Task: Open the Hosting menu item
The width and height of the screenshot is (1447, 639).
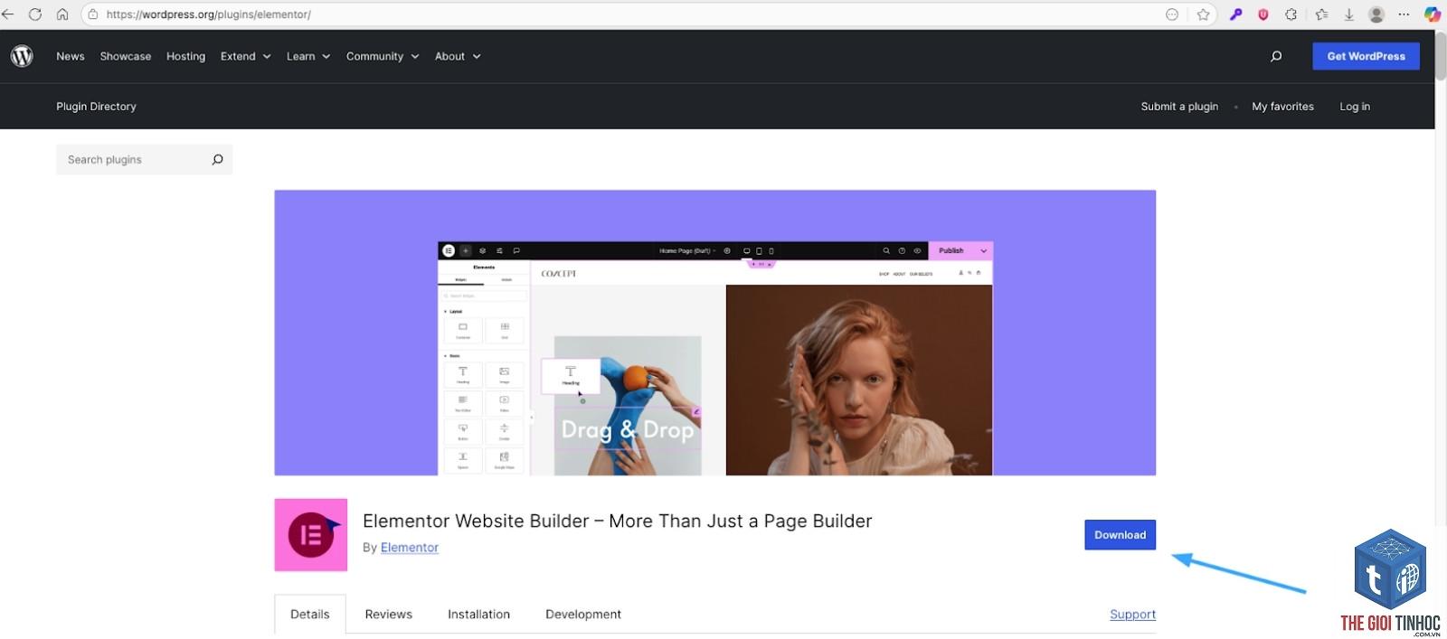Action: [185, 56]
